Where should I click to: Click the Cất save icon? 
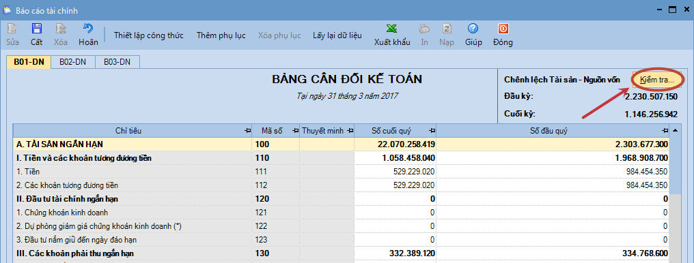(x=36, y=29)
